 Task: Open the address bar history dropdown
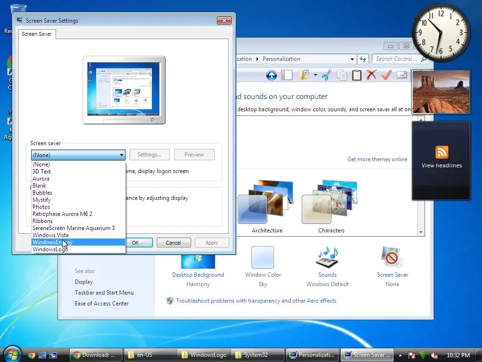tap(352, 59)
